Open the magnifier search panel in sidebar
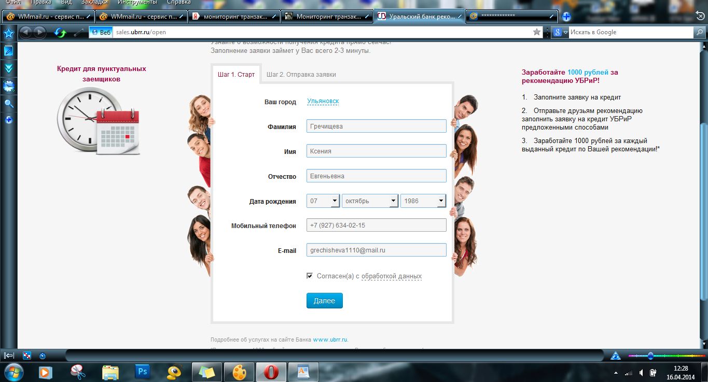The height and width of the screenshot is (382, 708). (x=8, y=104)
